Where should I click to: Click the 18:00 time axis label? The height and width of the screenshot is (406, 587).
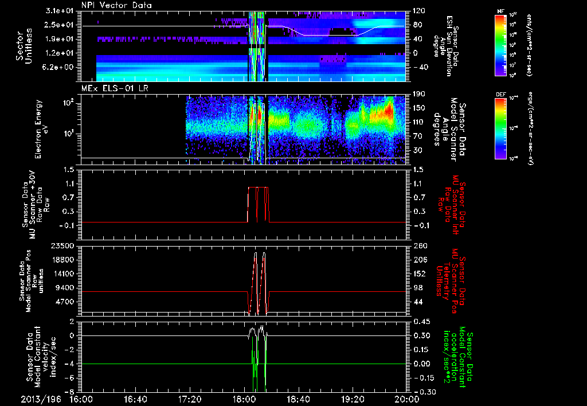pyautogui.click(x=244, y=399)
